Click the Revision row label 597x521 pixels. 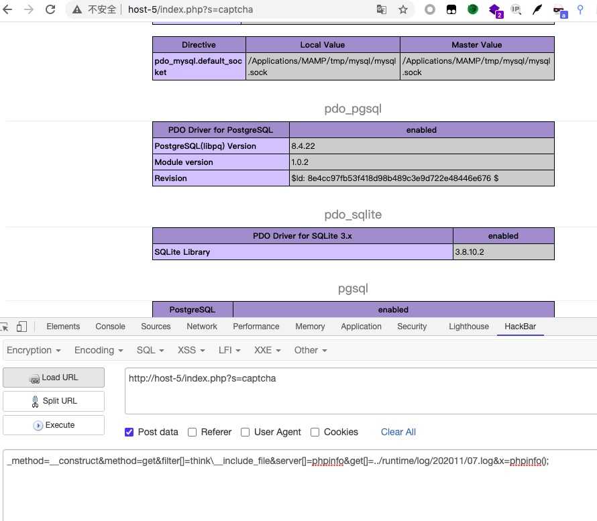tap(170, 178)
